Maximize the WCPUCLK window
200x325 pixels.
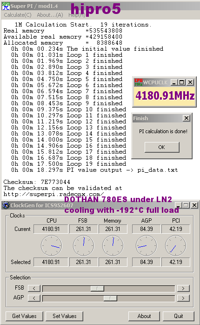point(182,82)
